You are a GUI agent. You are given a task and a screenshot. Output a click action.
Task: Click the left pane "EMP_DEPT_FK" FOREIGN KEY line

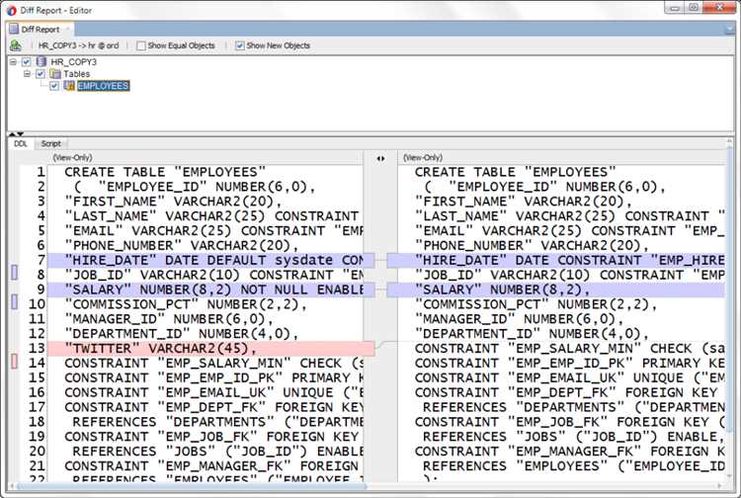tap(213, 407)
